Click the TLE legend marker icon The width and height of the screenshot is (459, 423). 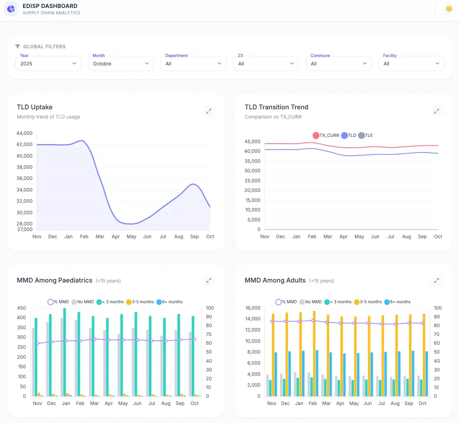point(362,135)
